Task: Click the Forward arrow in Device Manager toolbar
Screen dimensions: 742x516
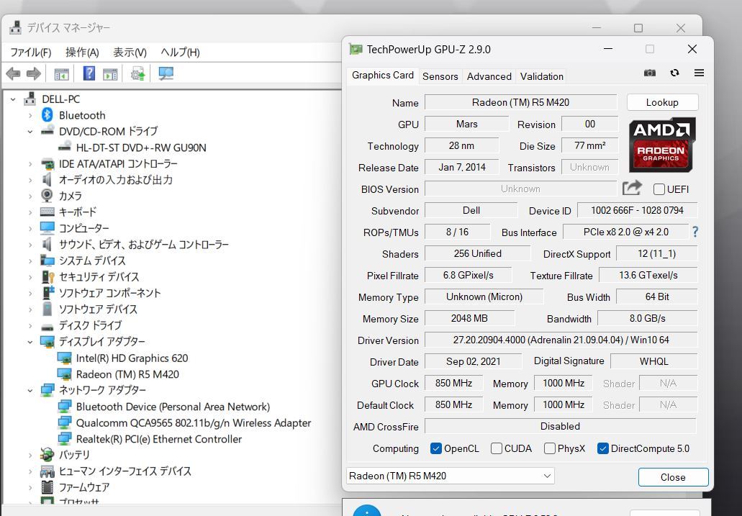Action: 34,74
